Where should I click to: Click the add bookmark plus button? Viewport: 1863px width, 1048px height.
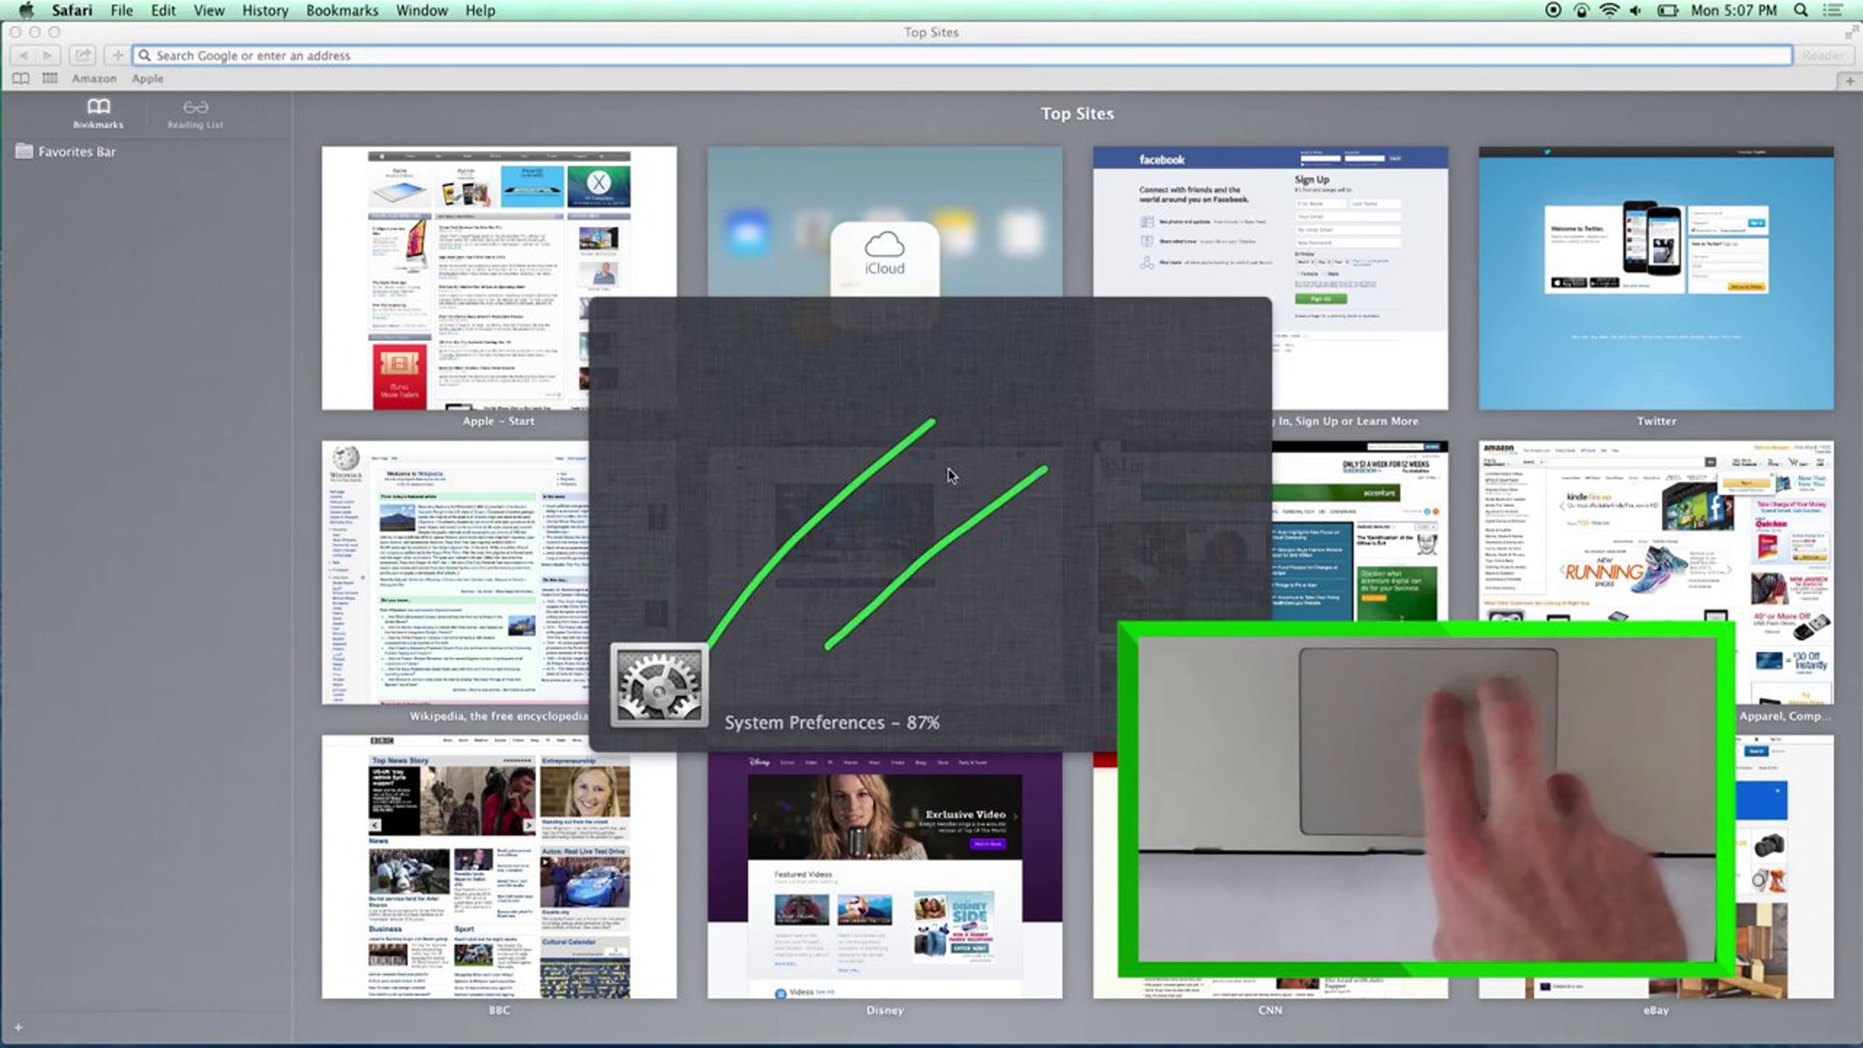tap(117, 55)
